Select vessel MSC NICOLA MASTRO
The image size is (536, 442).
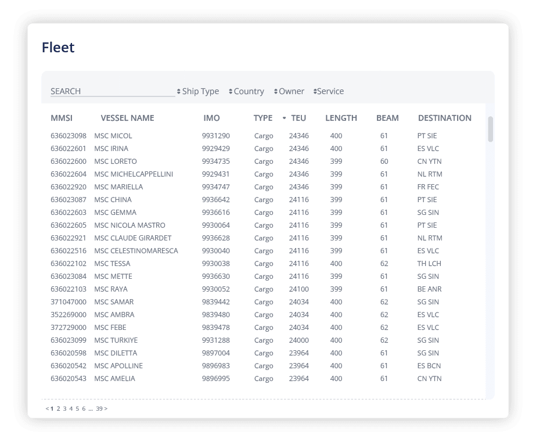coord(129,225)
